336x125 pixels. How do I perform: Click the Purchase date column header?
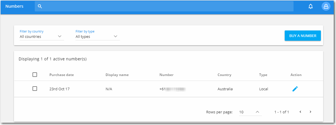(62, 75)
